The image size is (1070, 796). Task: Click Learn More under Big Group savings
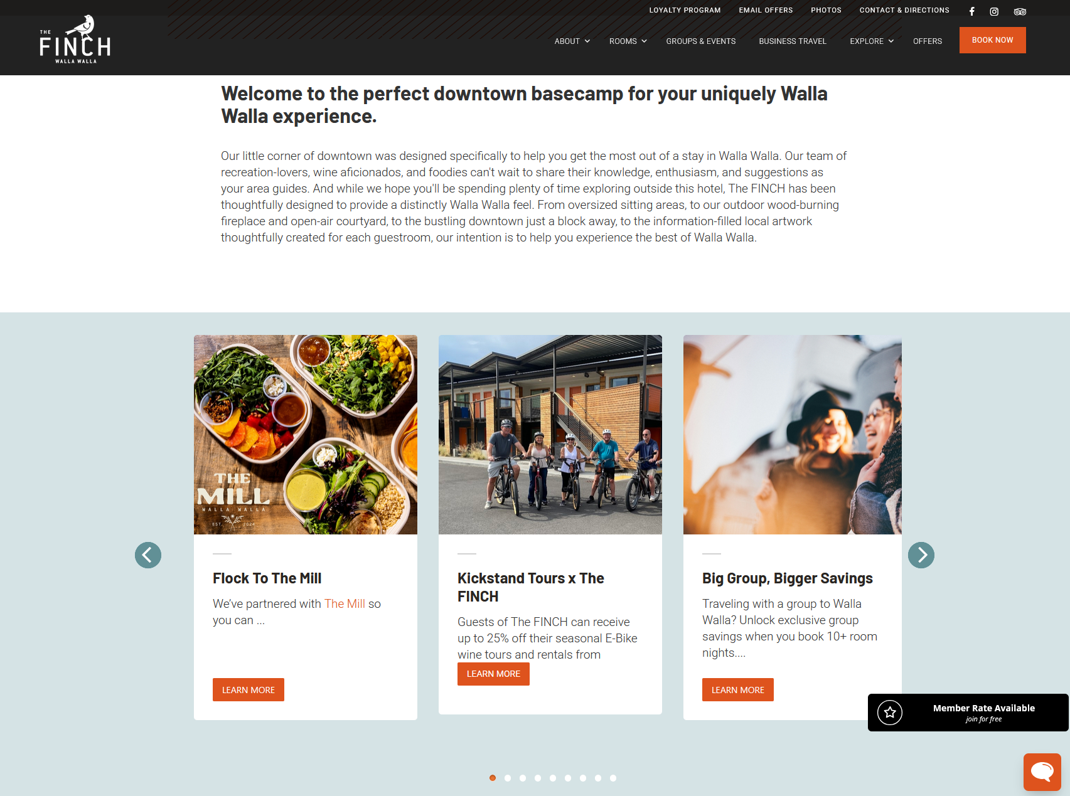[x=738, y=690]
